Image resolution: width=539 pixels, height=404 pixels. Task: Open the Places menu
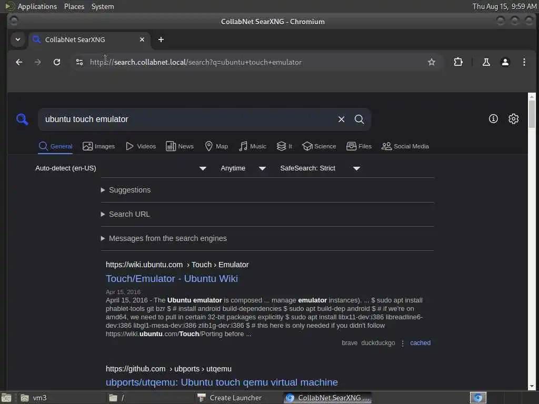pyautogui.click(x=74, y=6)
